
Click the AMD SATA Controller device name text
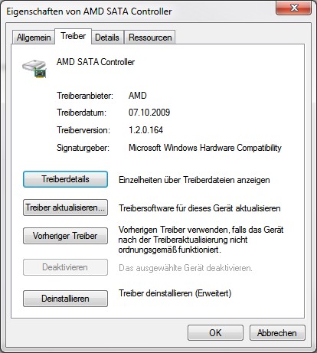(96, 62)
